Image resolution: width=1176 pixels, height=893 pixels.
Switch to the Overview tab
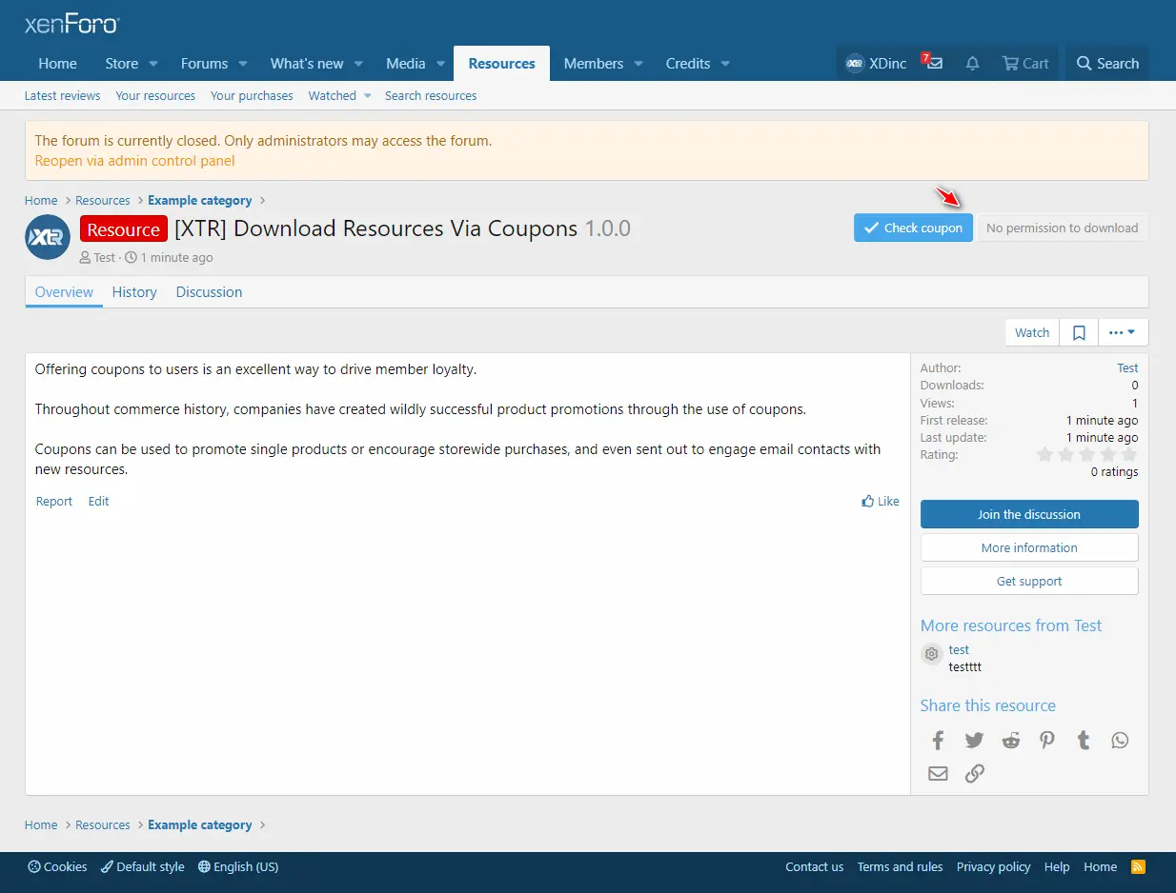coord(64,292)
